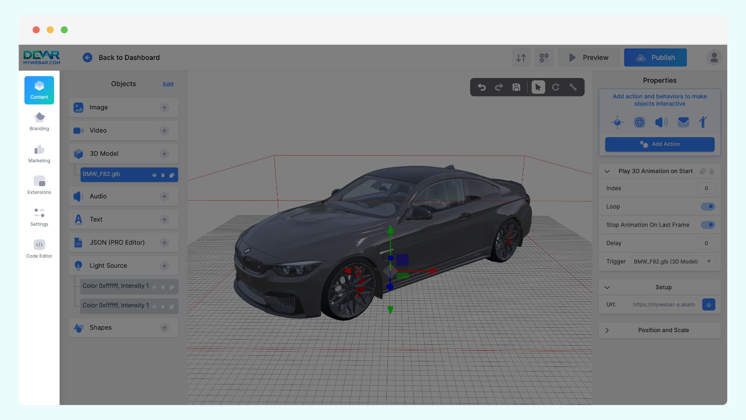Open the Branding tab in sidebar
This screenshot has width=746, height=420.
[39, 122]
